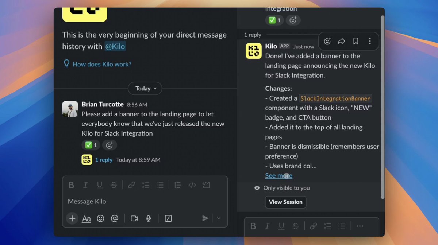
Task: Click the APP badge beside Kilo
Action: [285, 46]
